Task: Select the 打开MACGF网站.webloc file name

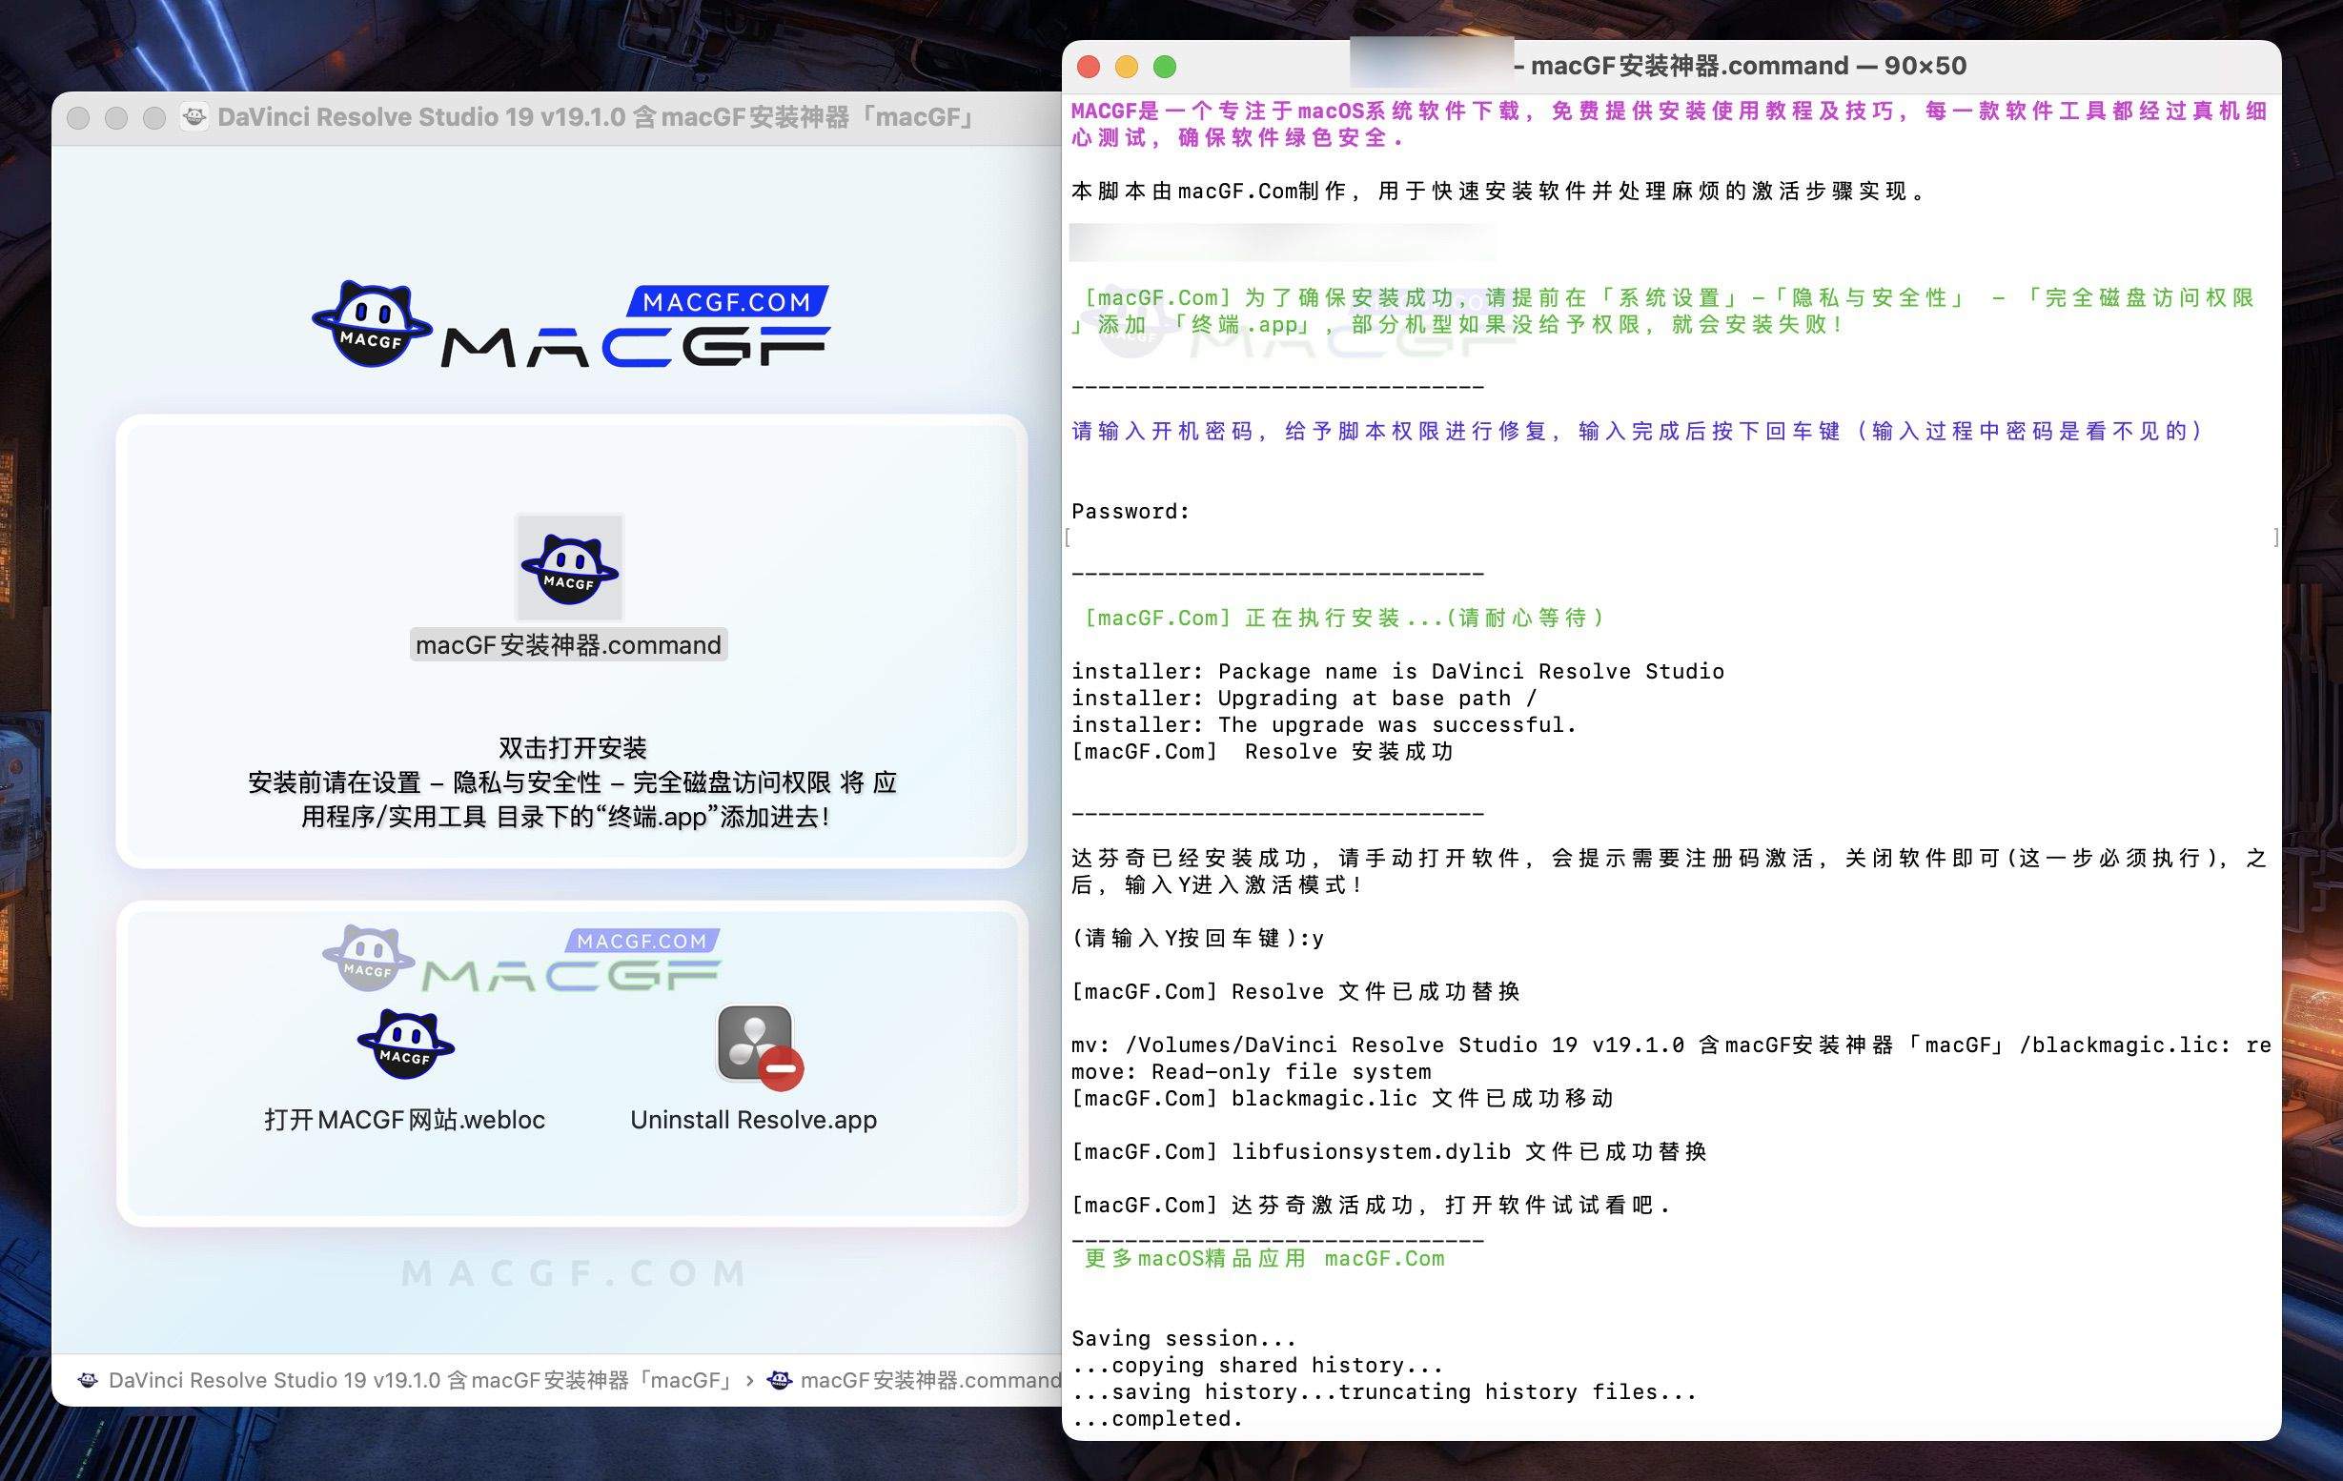Action: pyautogui.click(x=405, y=1120)
